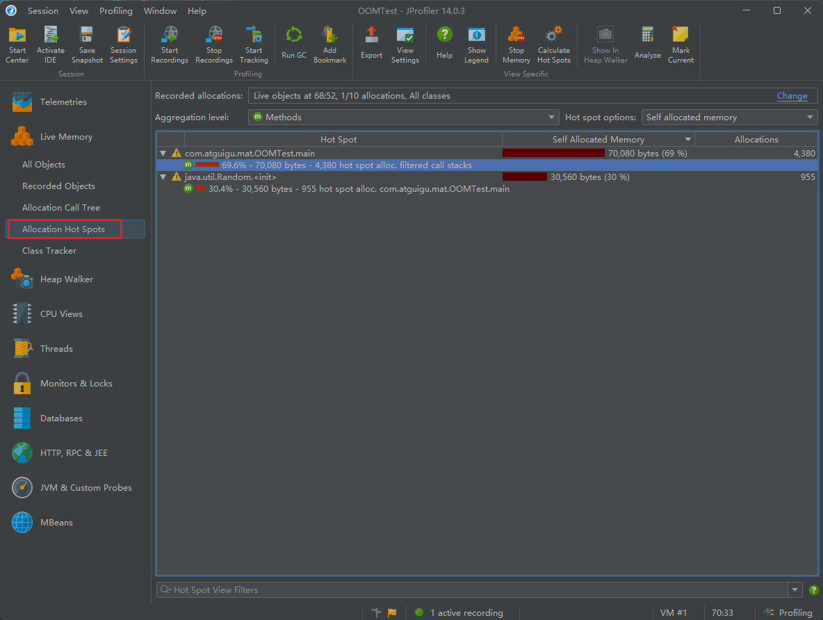
Task: Open the Help menu
Action: click(x=197, y=10)
